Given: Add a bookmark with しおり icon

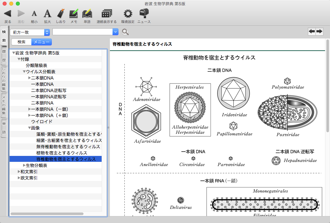Looking at the screenshot, I should point(60,14).
